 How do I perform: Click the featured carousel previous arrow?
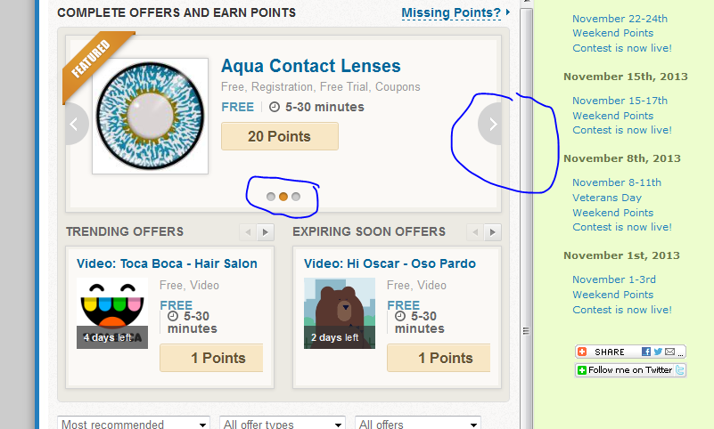pos(77,124)
